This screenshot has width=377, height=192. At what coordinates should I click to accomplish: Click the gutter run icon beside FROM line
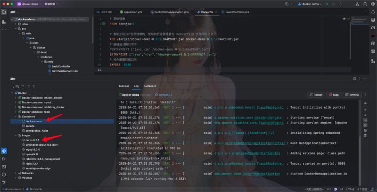104,24
